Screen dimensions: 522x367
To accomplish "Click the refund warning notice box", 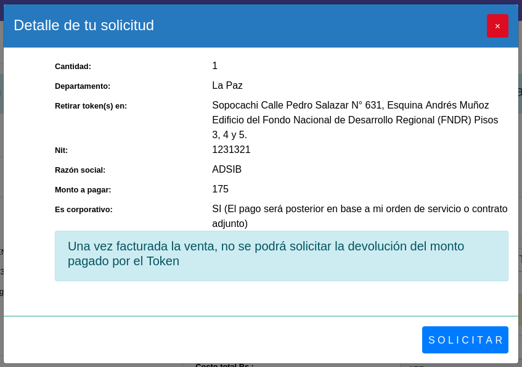I will pyautogui.click(x=281, y=256).
